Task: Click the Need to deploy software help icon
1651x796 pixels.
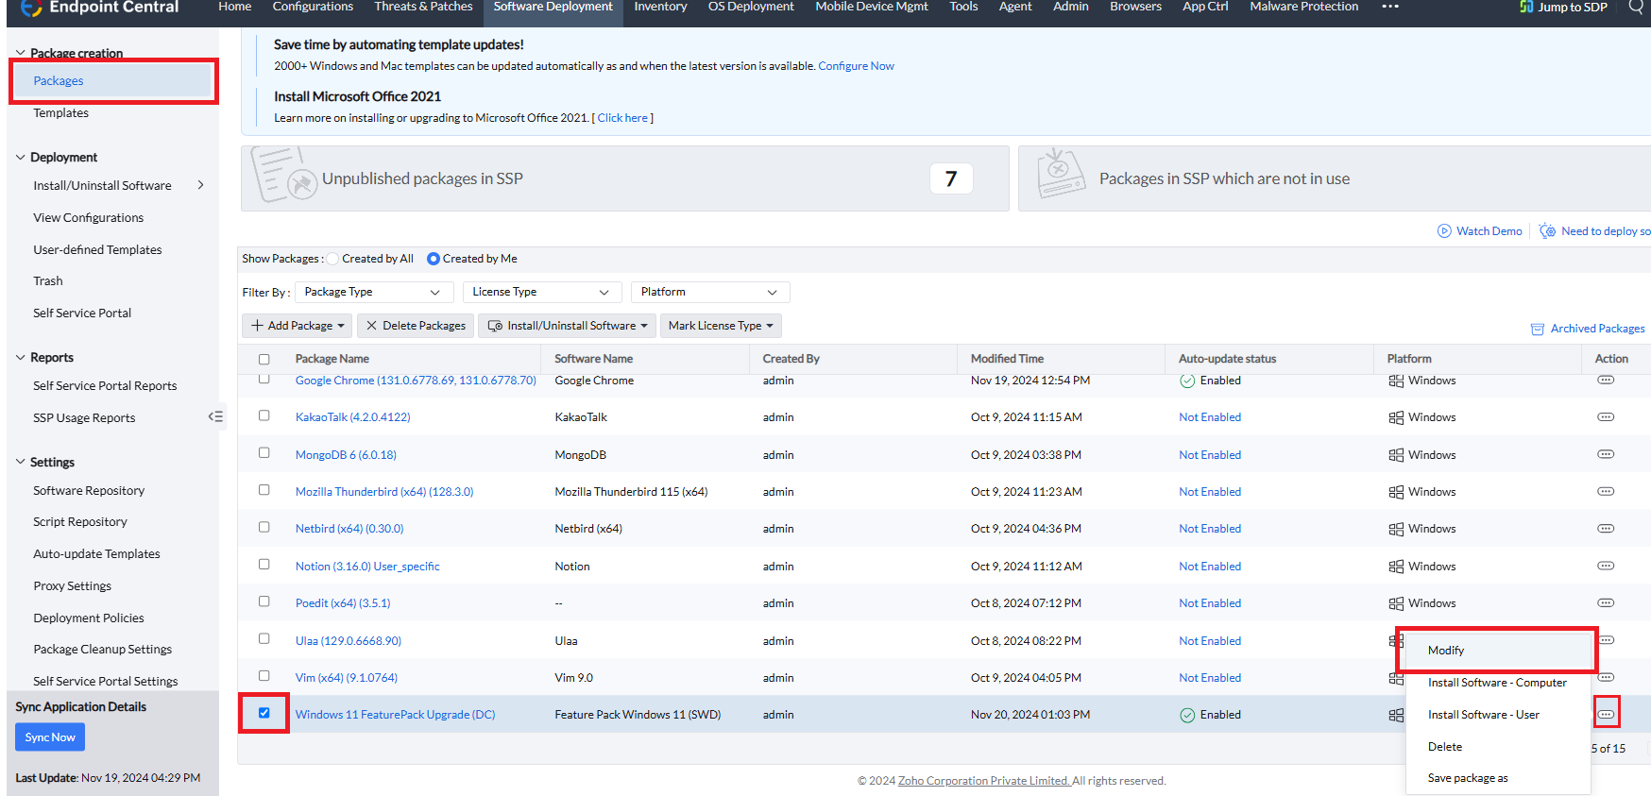Action: (1547, 231)
